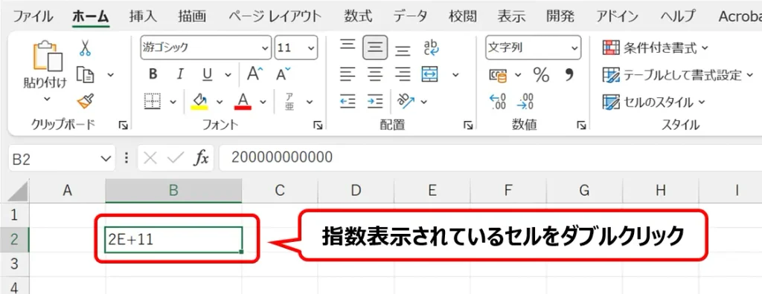Click the Insert Function fx button

tap(201, 157)
